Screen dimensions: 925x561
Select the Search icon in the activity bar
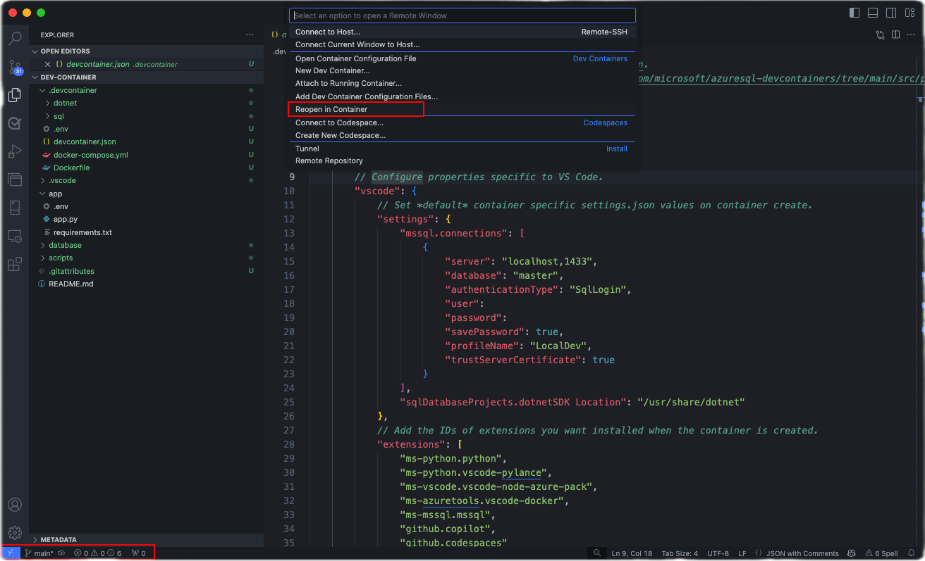tap(15, 39)
